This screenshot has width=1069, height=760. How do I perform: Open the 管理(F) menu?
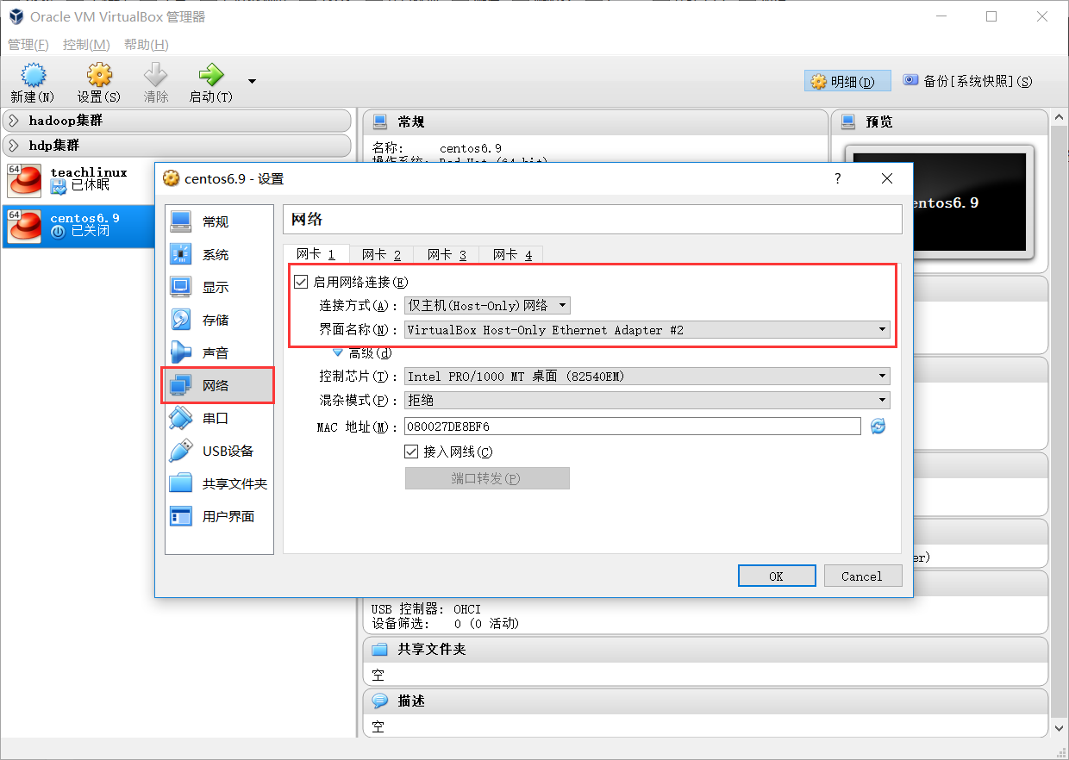point(28,45)
